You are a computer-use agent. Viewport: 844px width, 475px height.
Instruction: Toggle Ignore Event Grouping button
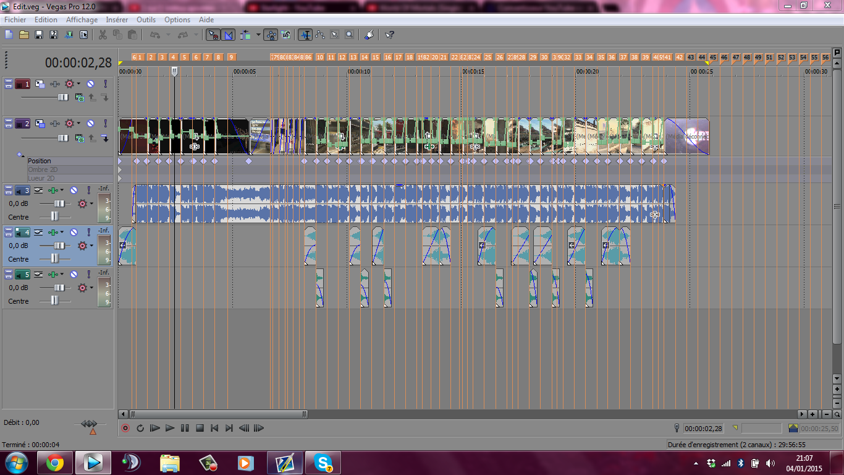click(x=286, y=35)
